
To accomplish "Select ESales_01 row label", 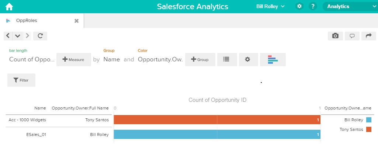I will tap(36, 135).
